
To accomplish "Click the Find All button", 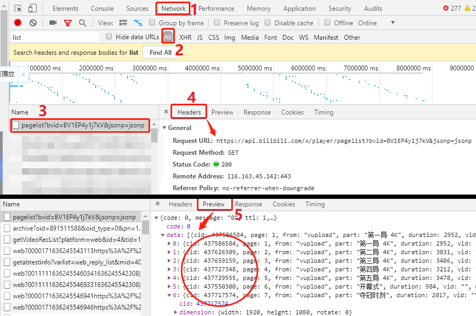I will 160,53.
